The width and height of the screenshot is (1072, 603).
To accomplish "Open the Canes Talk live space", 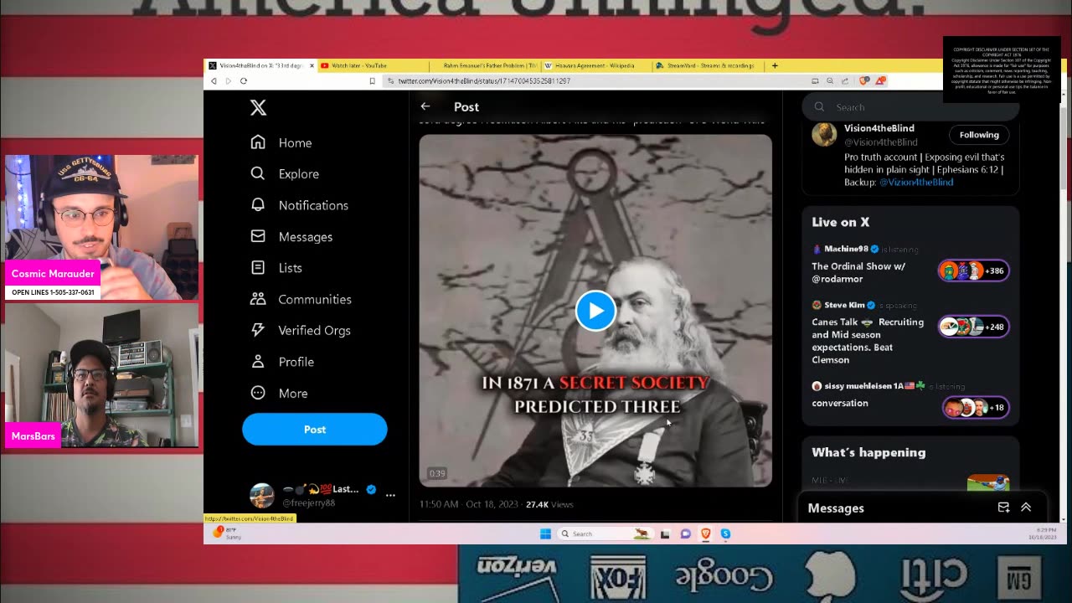I will click(x=868, y=340).
